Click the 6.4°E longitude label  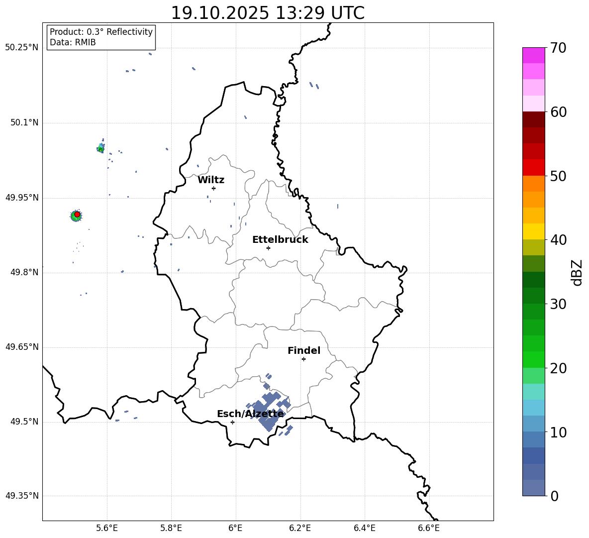(x=364, y=529)
